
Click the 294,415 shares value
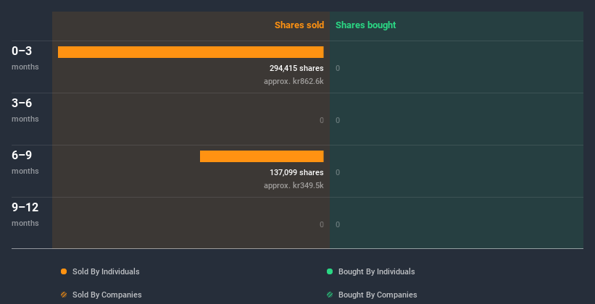[296, 68]
